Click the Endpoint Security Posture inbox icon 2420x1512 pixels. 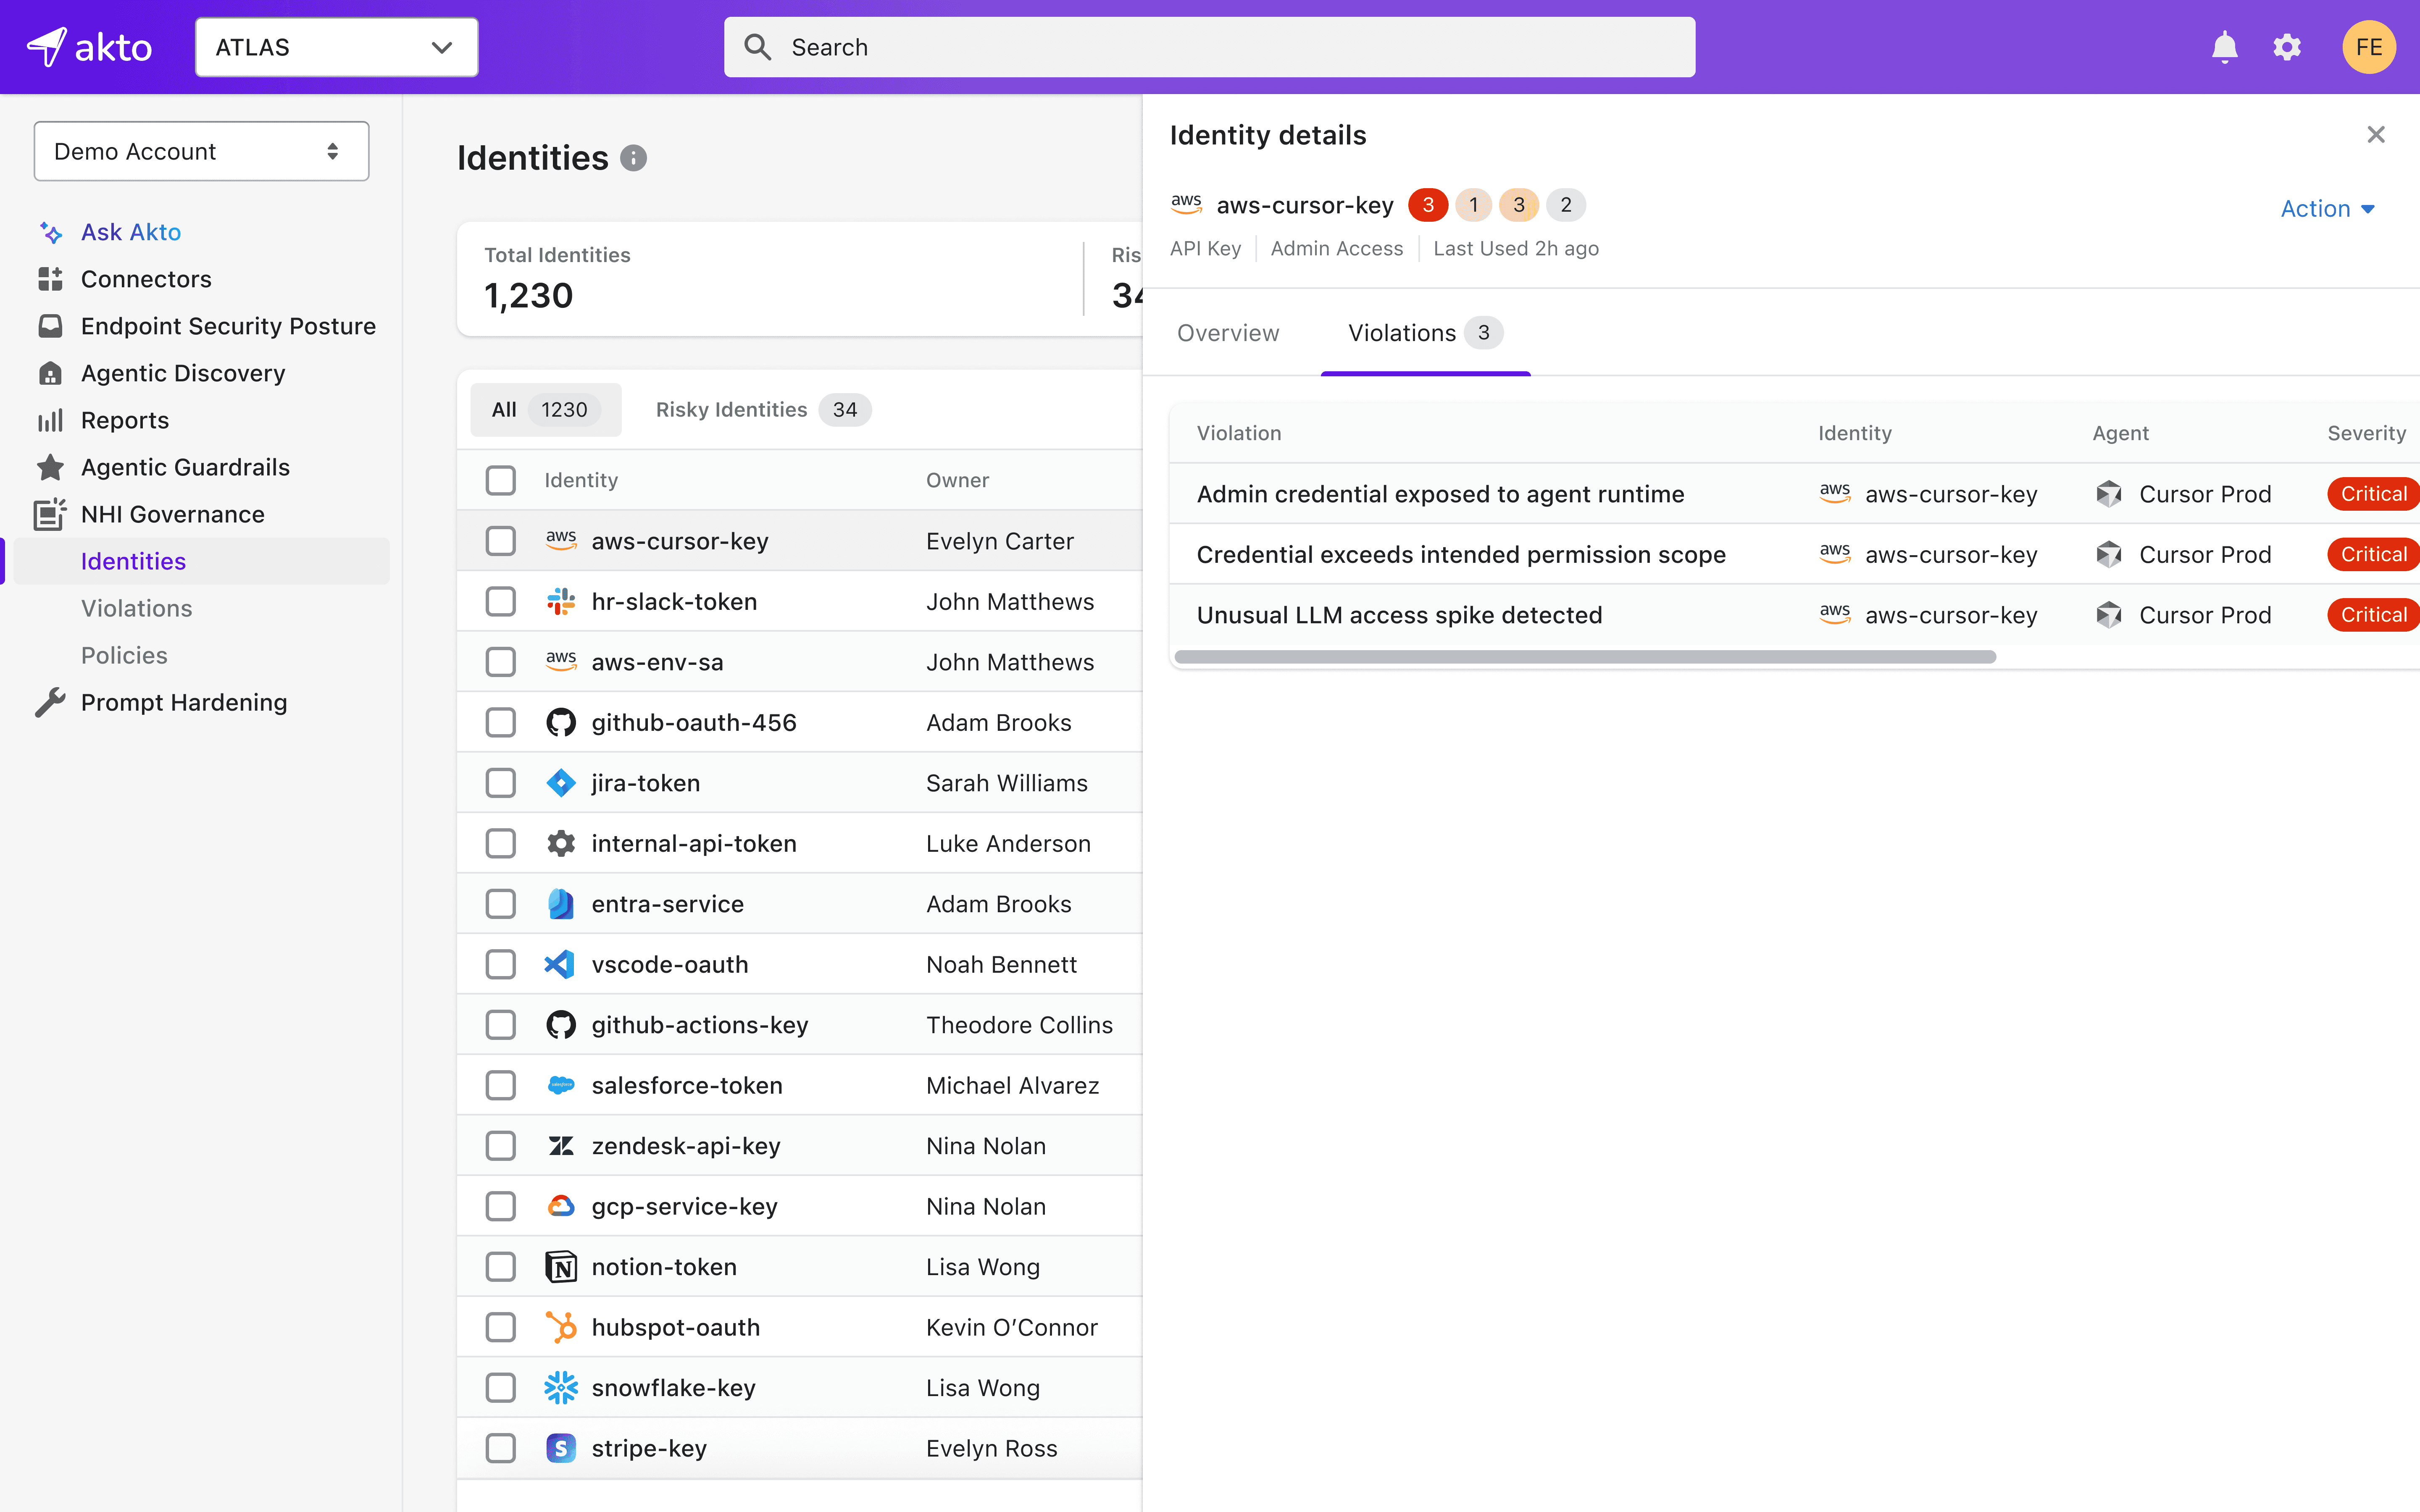pyautogui.click(x=50, y=326)
